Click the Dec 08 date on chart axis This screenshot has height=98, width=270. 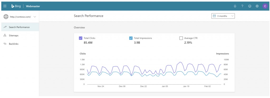point(122,86)
